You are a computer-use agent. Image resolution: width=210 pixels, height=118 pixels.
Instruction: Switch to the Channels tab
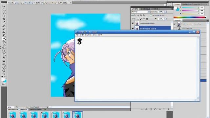tap(145, 9)
